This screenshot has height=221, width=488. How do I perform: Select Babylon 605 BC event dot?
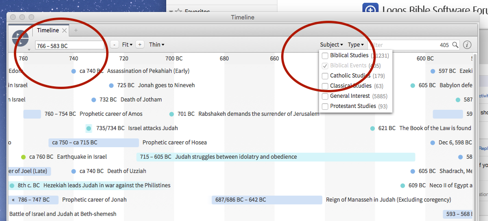(413, 85)
